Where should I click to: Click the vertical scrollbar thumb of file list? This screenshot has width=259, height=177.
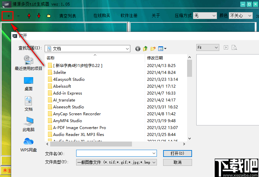pyautogui.click(x=190, y=68)
